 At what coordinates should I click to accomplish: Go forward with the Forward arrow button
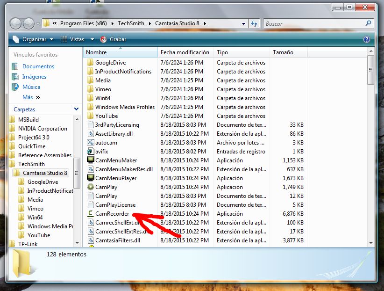[x=28, y=24]
